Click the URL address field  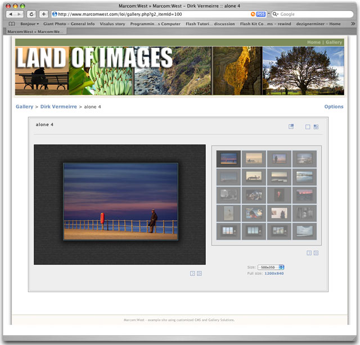(x=151, y=14)
